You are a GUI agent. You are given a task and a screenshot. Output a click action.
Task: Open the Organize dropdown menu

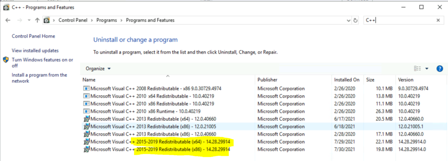coord(98,69)
